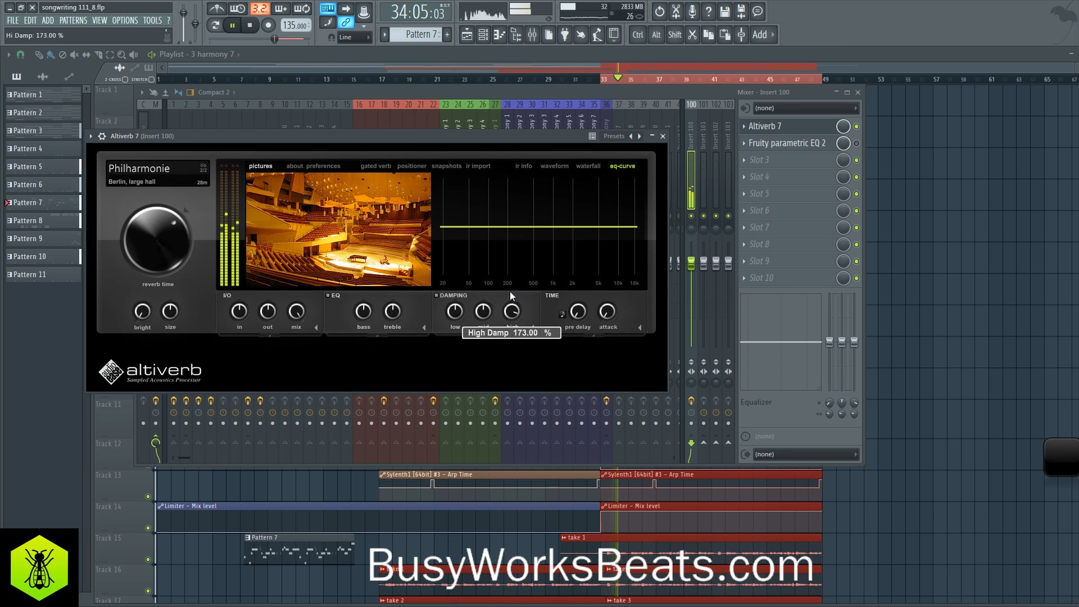Select Pattern 3 in the pattern list
The height and width of the screenshot is (607, 1079).
pos(43,130)
